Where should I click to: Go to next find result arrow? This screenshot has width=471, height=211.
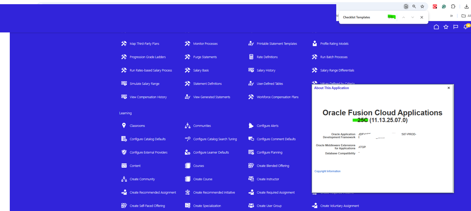[x=413, y=17]
